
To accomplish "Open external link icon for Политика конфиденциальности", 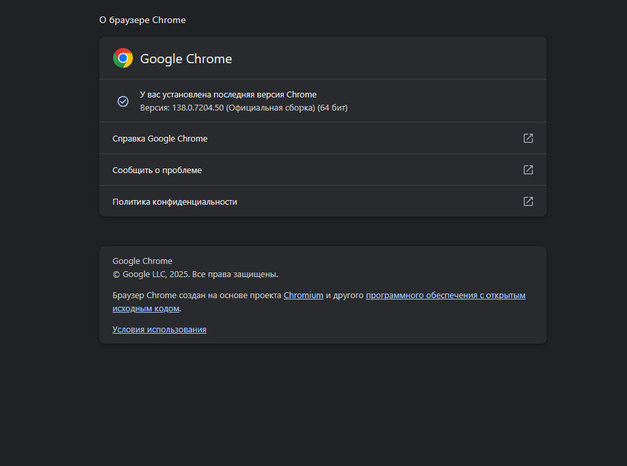I will (528, 201).
